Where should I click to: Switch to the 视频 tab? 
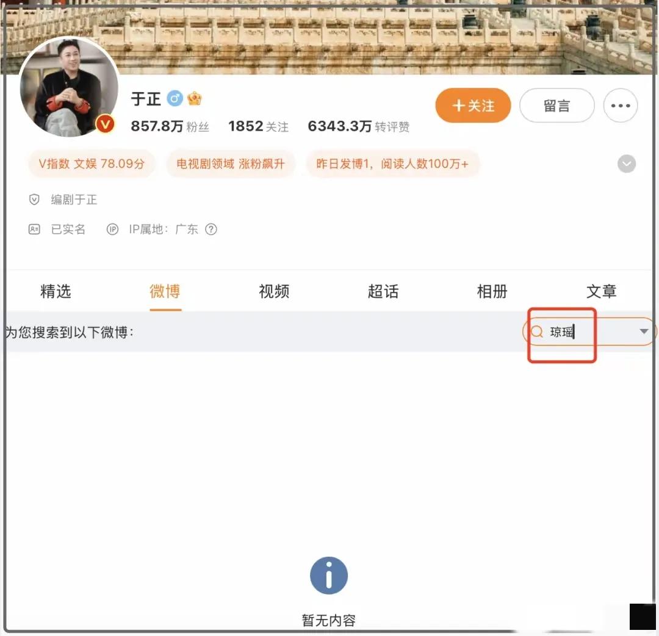tap(274, 291)
